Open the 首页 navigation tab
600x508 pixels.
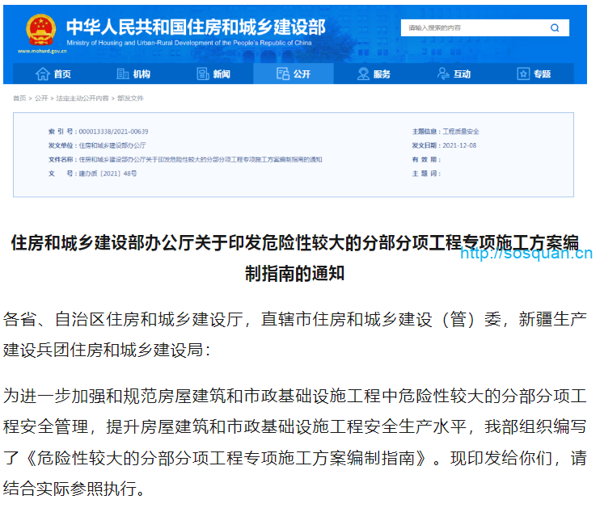click(53, 73)
